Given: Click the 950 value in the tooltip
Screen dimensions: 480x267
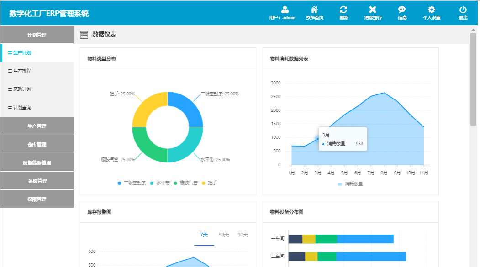Looking at the screenshot, I should pyautogui.click(x=359, y=144).
